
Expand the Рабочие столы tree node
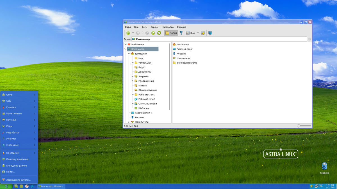pos(132,95)
